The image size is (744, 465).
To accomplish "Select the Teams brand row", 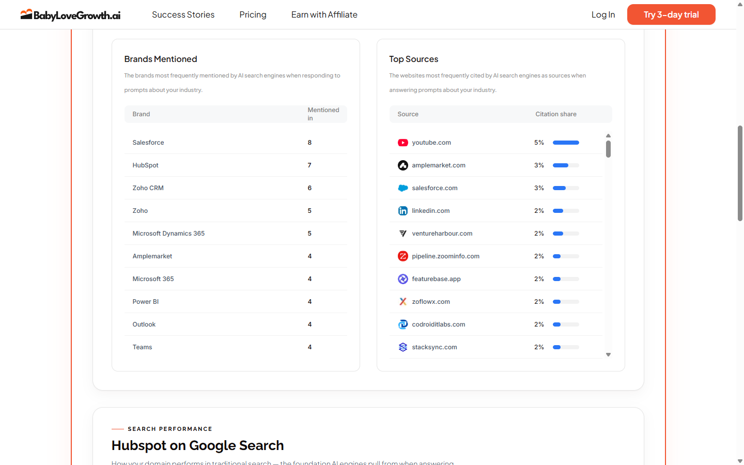I will [x=236, y=347].
